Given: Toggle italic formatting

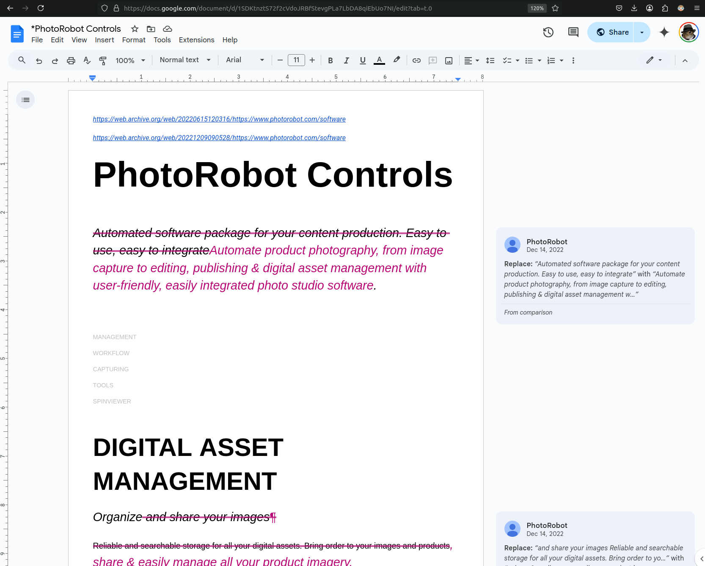Looking at the screenshot, I should (x=347, y=61).
